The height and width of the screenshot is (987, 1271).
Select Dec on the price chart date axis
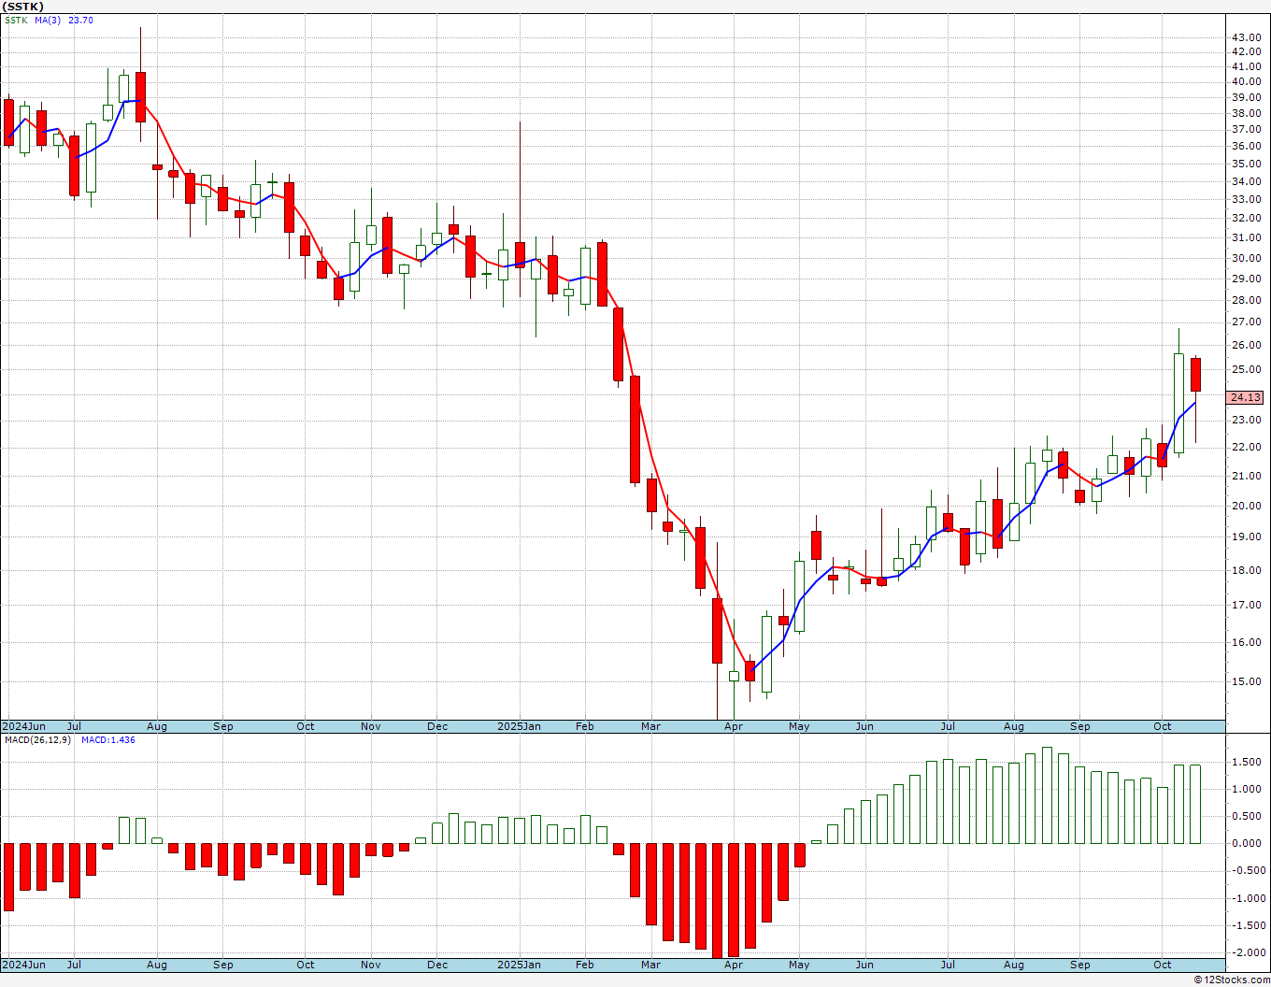pos(437,726)
